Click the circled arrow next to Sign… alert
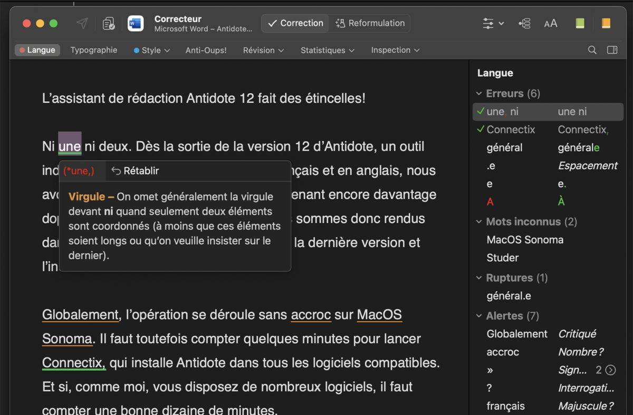This screenshot has width=633, height=415. tap(610, 370)
